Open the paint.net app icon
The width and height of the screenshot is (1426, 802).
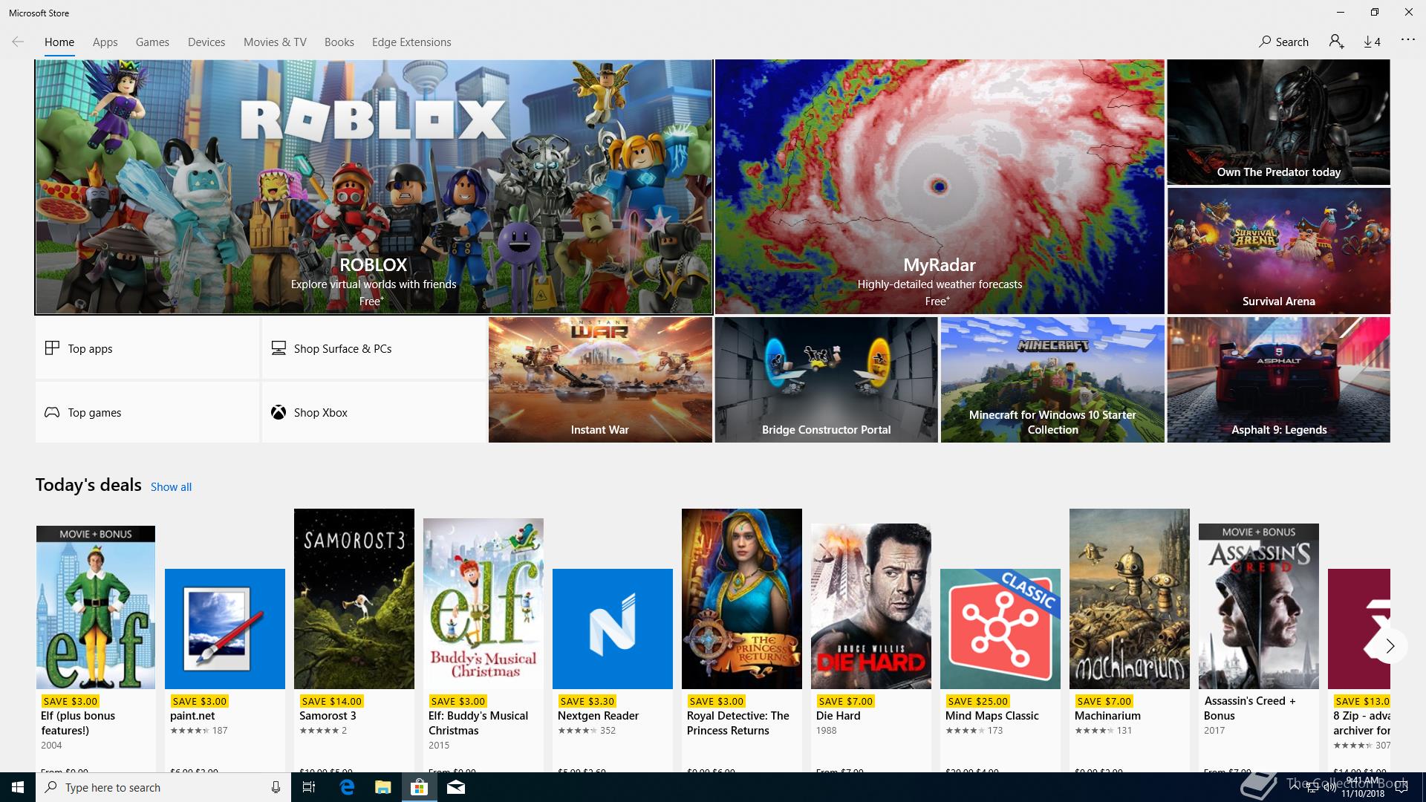point(225,629)
